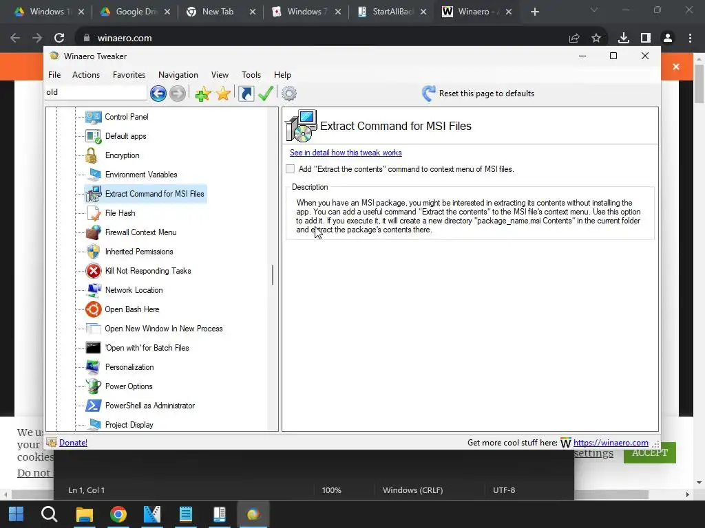The width and height of the screenshot is (705, 528).
Task: Select Extract Command for MSI Files tree item
Action: click(154, 194)
